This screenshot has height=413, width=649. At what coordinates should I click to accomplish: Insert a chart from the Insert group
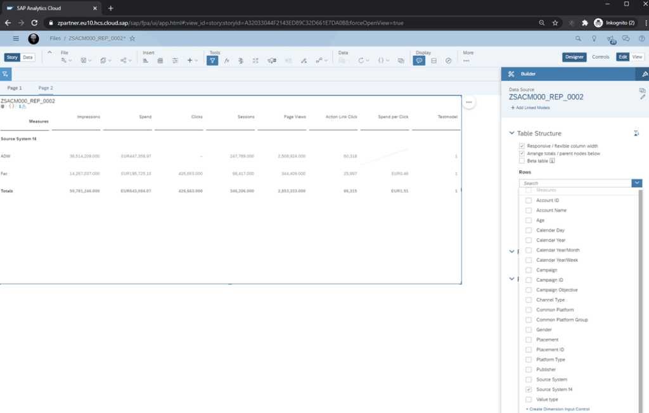pyautogui.click(x=146, y=60)
